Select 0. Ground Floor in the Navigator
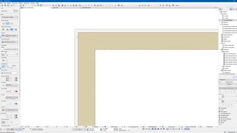The image size is (237, 133). (228, 20)
